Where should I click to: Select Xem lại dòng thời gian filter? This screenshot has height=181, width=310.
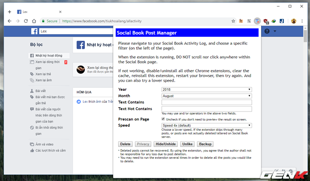click(x=47, y=65)
